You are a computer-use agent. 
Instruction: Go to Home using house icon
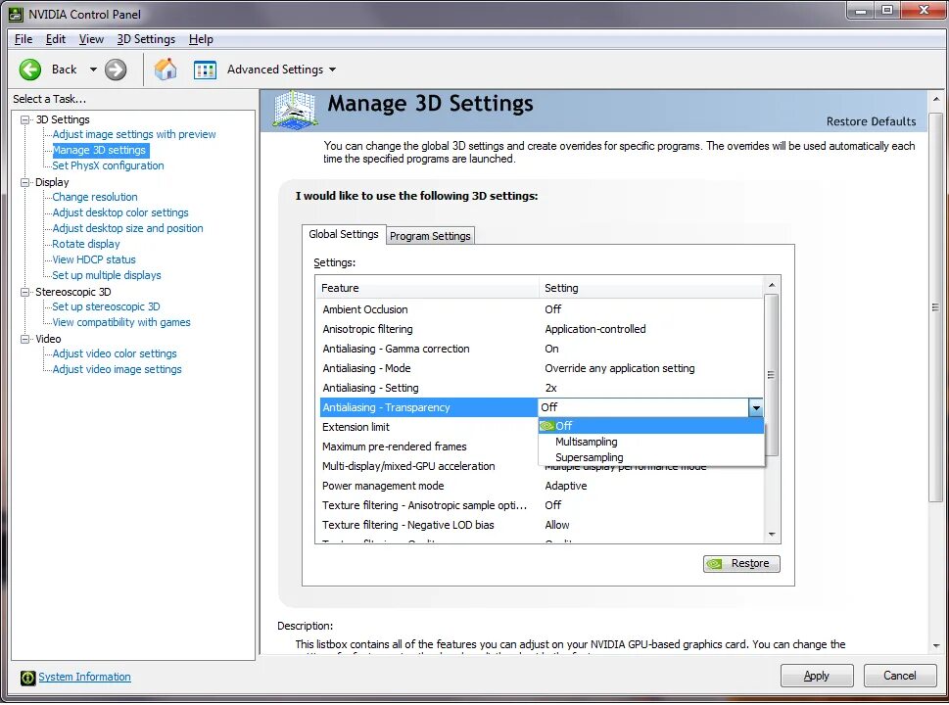(166, 70)
